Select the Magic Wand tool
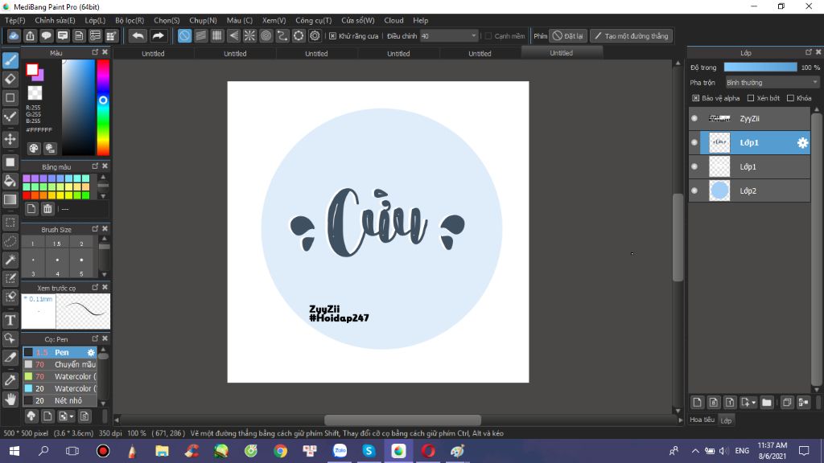This screenshot has width=824, height=463. [x=10, y=260]
